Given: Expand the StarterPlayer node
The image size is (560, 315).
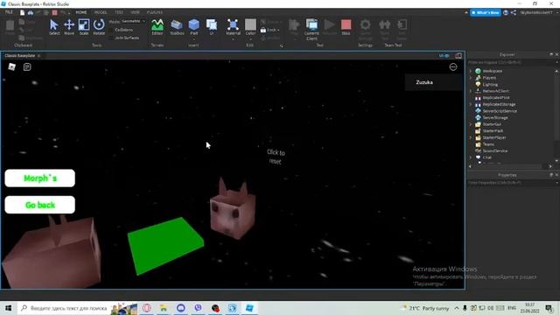Looking at the screenshot, I should point(471,137).
